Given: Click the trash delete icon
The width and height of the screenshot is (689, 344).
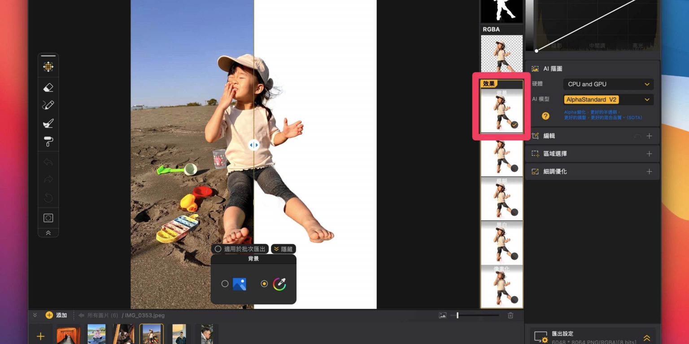Looking at the screenshot, I should tap(510, 315).
